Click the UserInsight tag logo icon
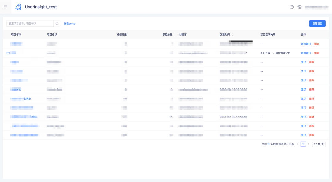Viewport: 332px width, 182px height. [x=18, y=7]
